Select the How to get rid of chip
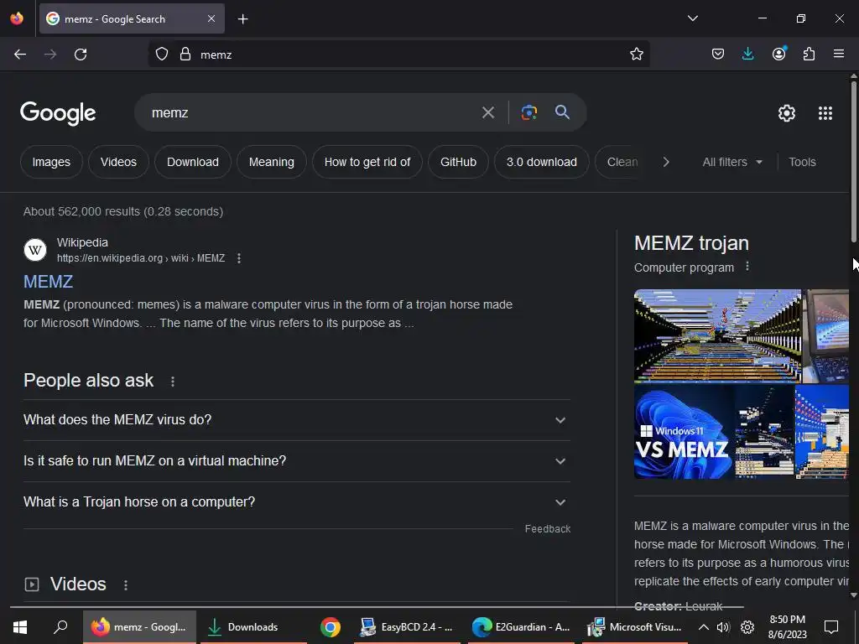 (367, 162)
